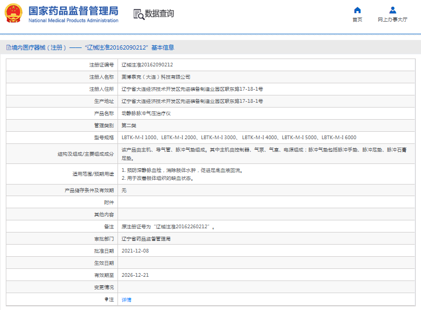421x310 pixels.
Task: Select product name 动静脉脉冲气压治疗仪
Action: click(146, 113)
